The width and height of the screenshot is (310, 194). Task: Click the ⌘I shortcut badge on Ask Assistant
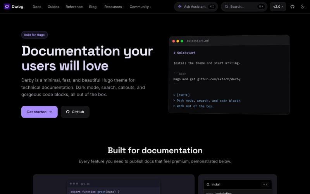tap(212, 7)
